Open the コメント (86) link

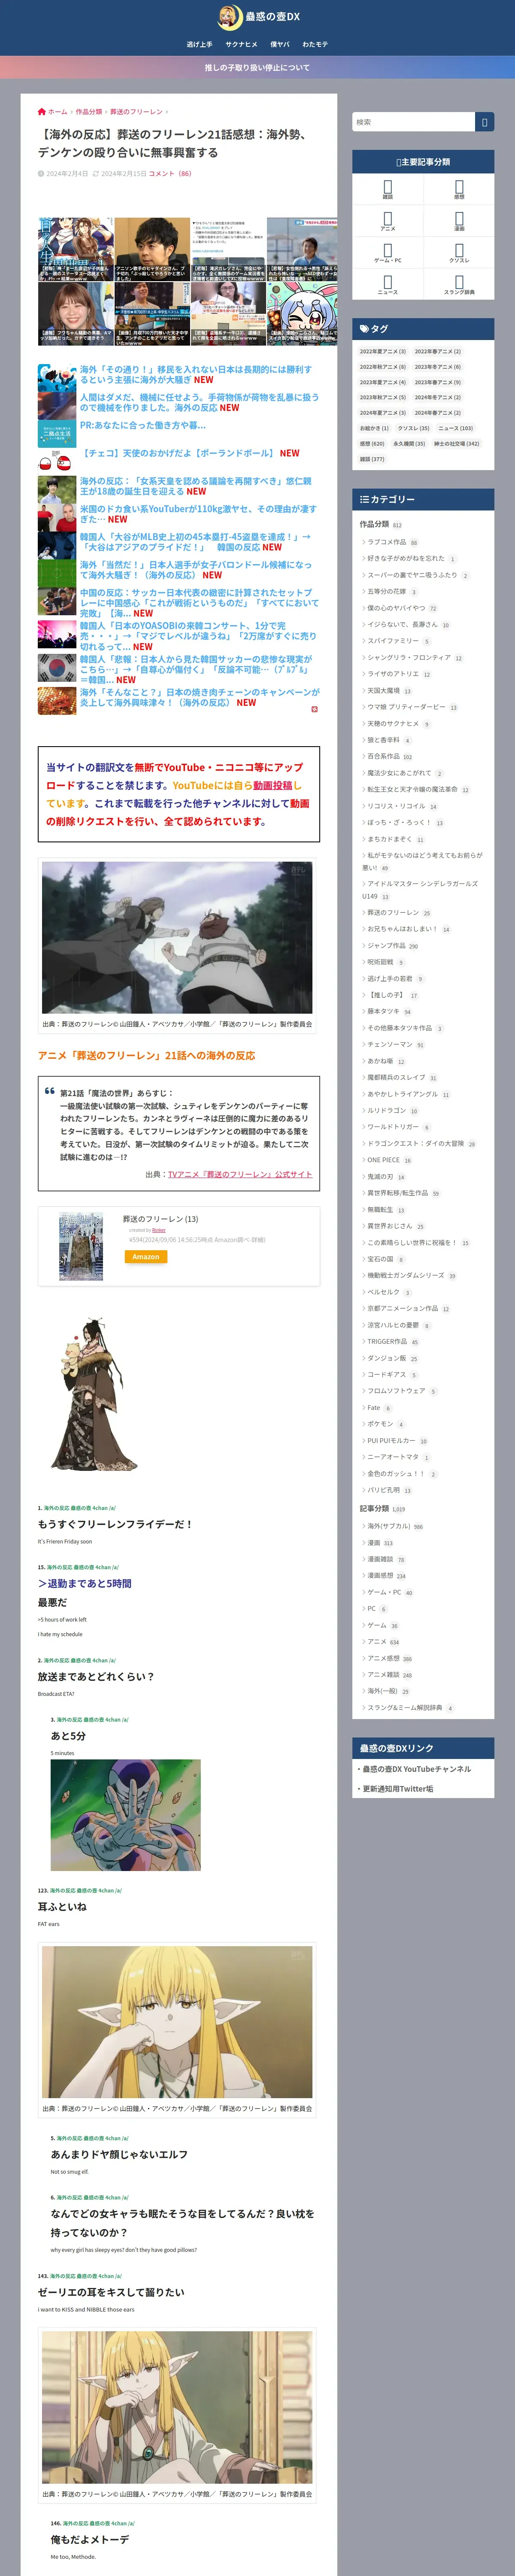coord(170,173)
